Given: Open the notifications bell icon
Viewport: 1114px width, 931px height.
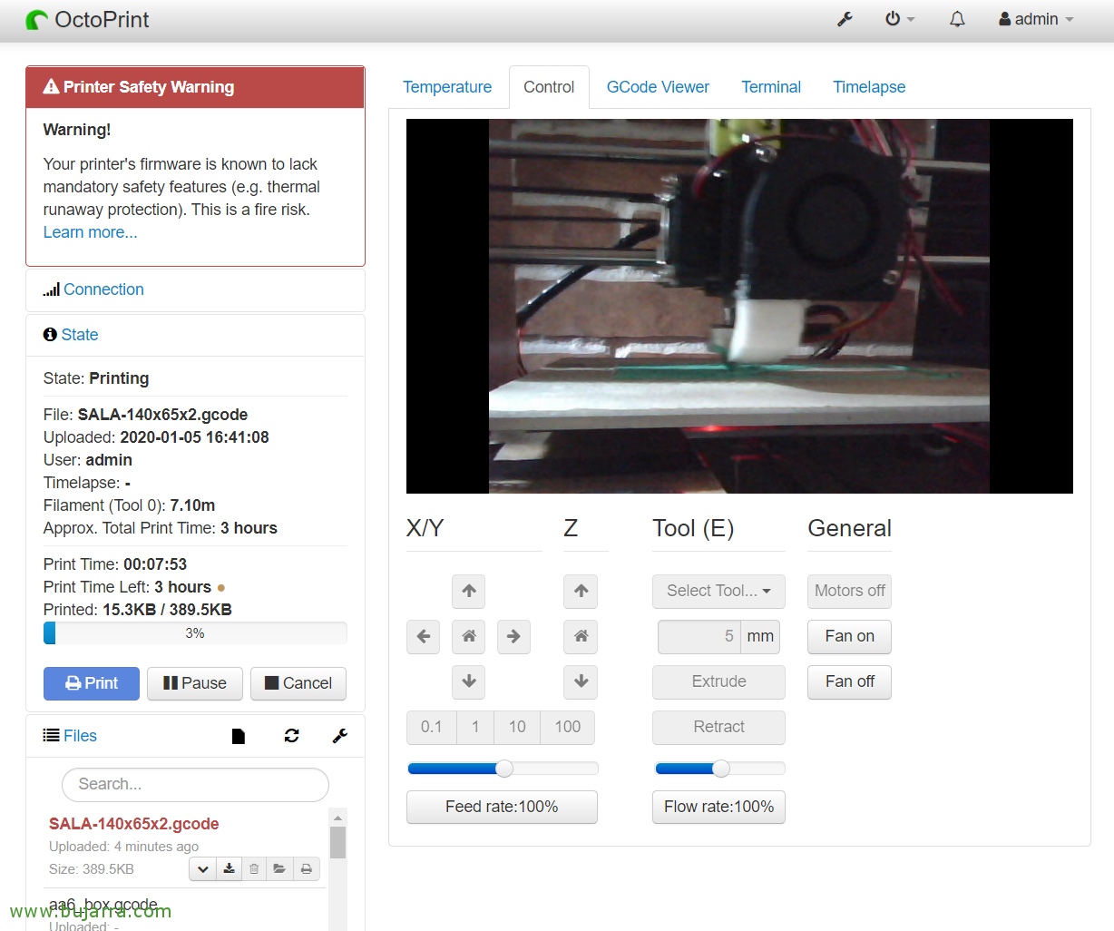Looking at the screenshot, I should 957,19.
